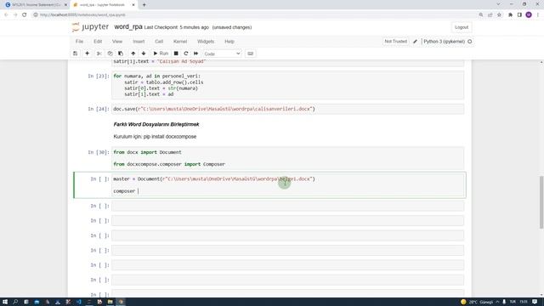Click the Logout button
This screenshot has height=306, width=544.
click(462, 27)
